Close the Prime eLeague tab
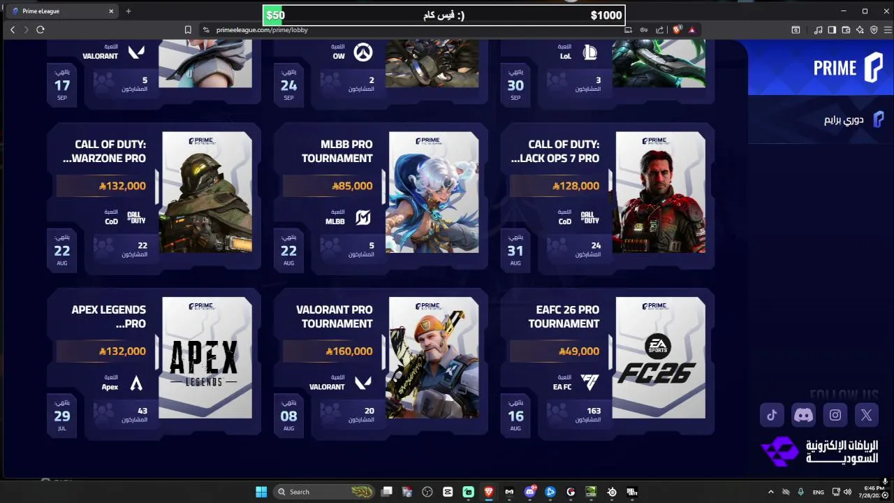894x503 pixels. 111,11
